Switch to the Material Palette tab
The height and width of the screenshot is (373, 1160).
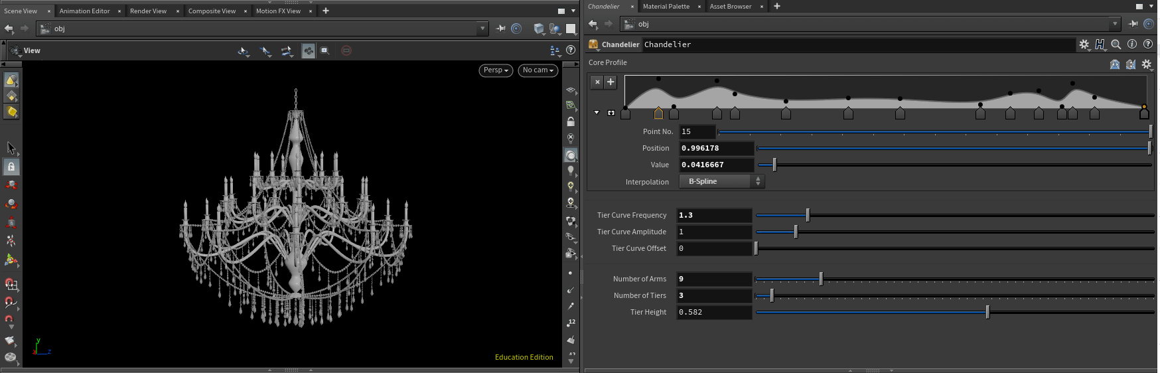point(666,7)
